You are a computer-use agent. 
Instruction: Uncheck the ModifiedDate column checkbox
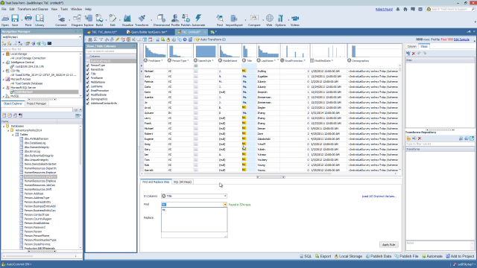[x=88, y=95]
